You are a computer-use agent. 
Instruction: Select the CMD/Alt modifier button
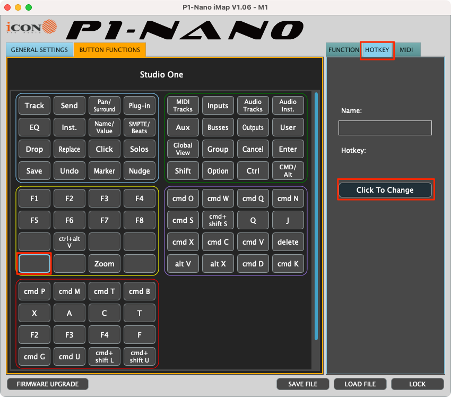[x=288, y=171]
